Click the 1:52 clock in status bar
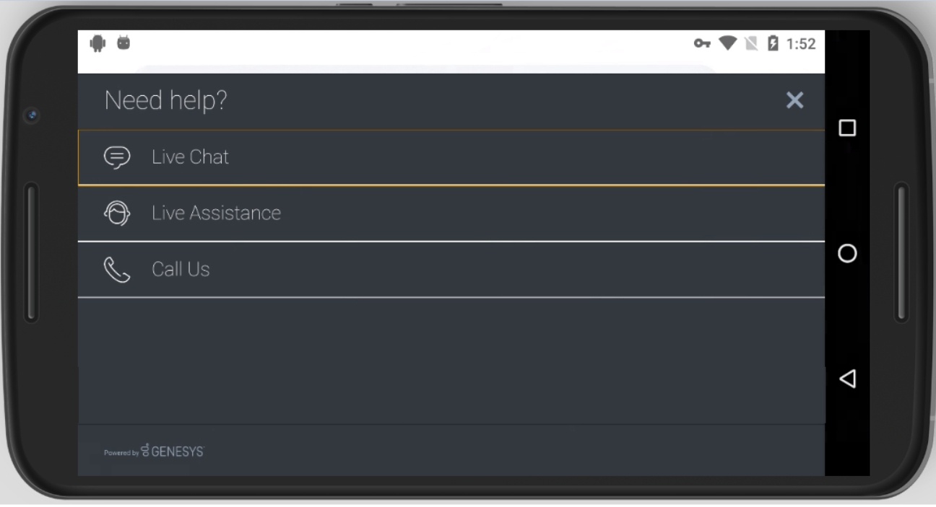The image size is (936, 507). (801, 44)
